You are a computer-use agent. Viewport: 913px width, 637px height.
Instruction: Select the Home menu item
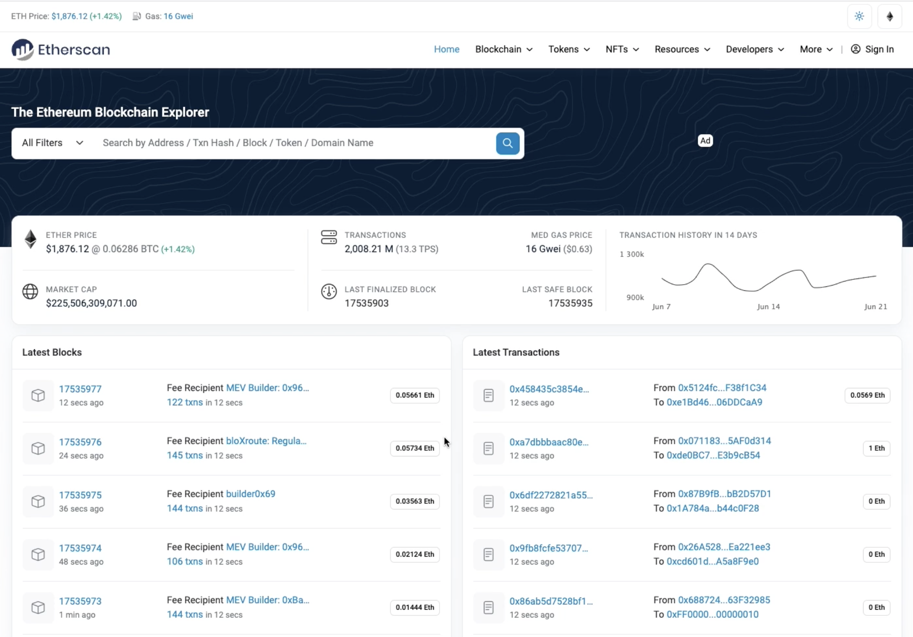point(446,49)
